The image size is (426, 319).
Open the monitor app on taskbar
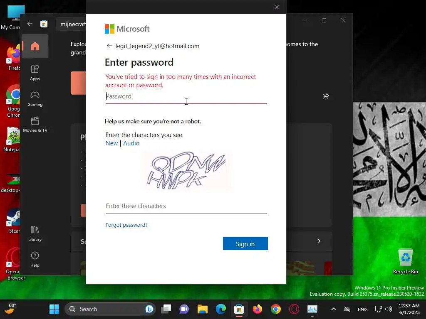tap(312, 309)
